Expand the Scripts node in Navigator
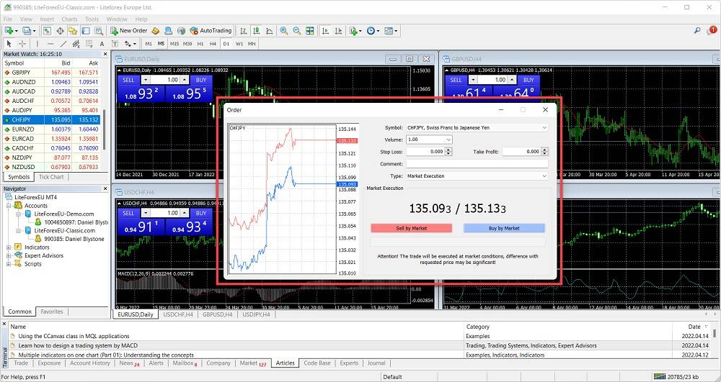Viewport: 721px width, 382px height. click(x=8, y=264)
